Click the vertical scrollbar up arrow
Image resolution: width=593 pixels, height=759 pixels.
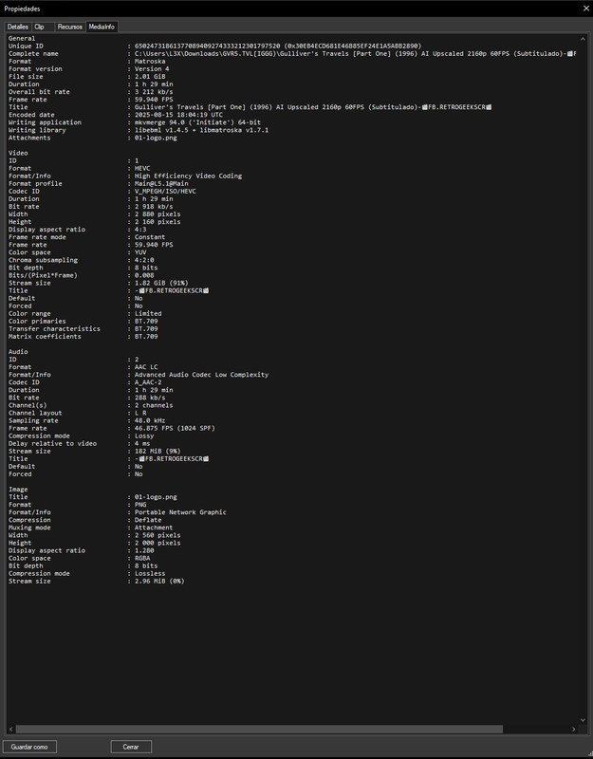[583, 38]
